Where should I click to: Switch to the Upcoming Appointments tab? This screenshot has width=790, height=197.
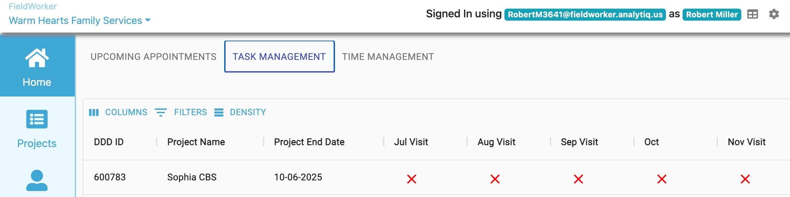point(153,56)
